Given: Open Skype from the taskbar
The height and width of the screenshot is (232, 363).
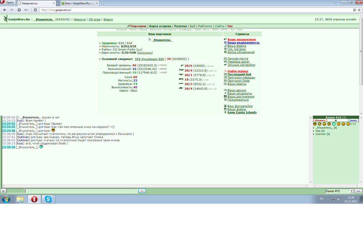Looking at the screenshot, I should click(48, 199).
